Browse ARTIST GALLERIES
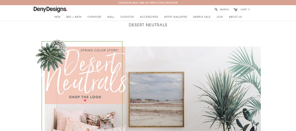 (176, 17)
